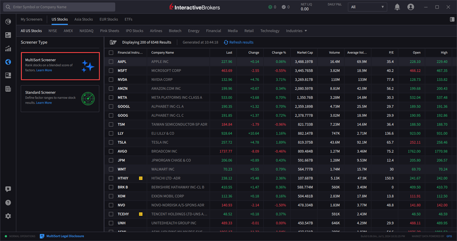Open the news panel icon in sidebar

[x=8, y=35]
